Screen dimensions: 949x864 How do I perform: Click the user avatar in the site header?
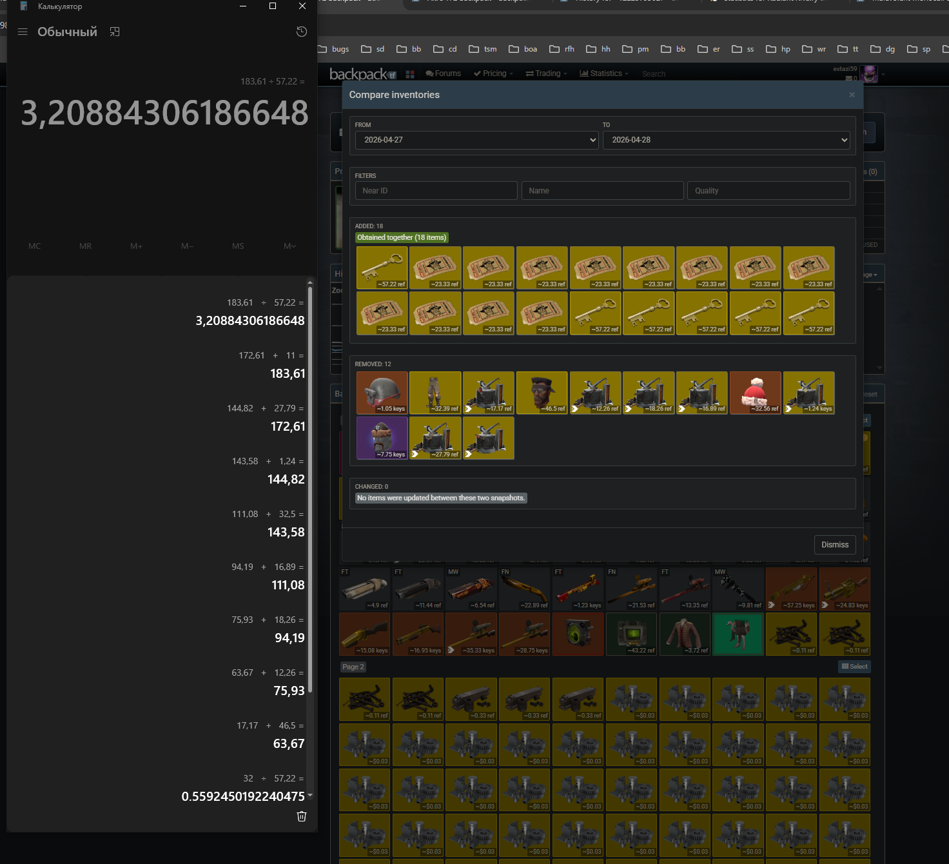tap(868, 74)
